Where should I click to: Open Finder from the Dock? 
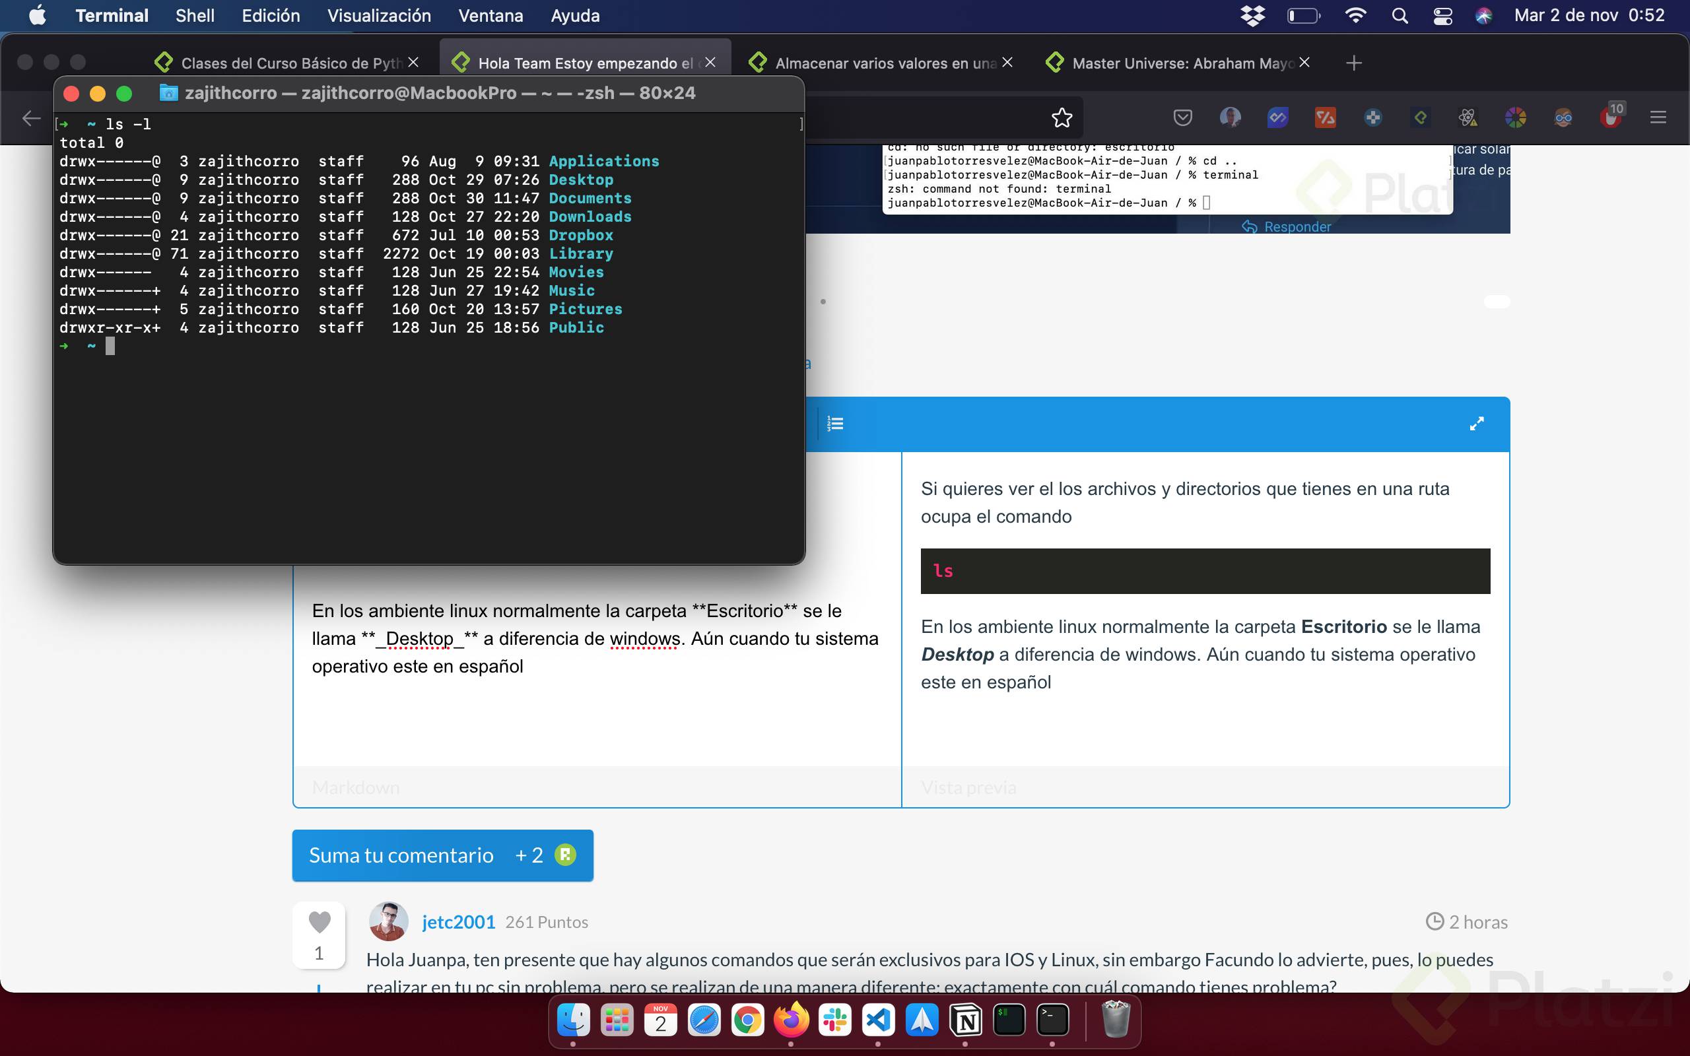click(x=573, y=1020)
